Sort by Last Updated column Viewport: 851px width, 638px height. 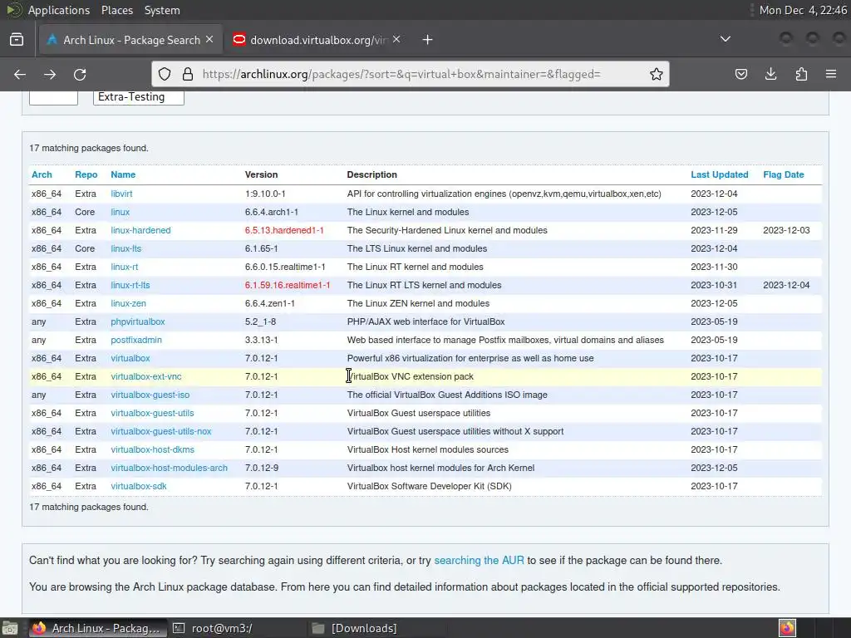pos(719,174)
